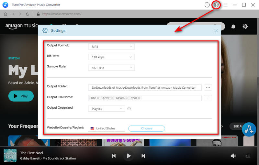This screenshot has width=259, height=165.
Task: Click the Choose country button
Action: pyautogui.click(x=147, y=128)
